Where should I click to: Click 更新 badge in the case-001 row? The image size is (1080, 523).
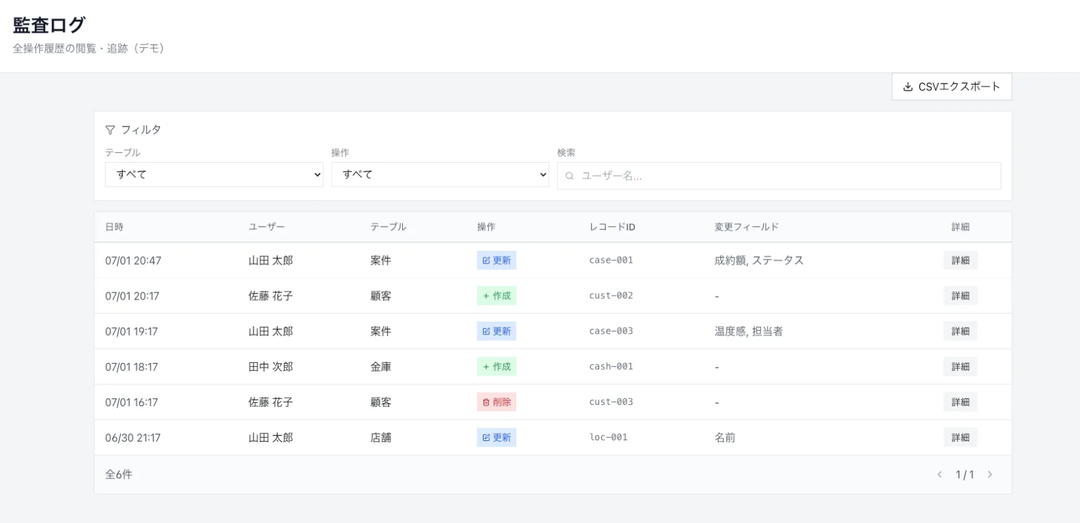(496, 260)
